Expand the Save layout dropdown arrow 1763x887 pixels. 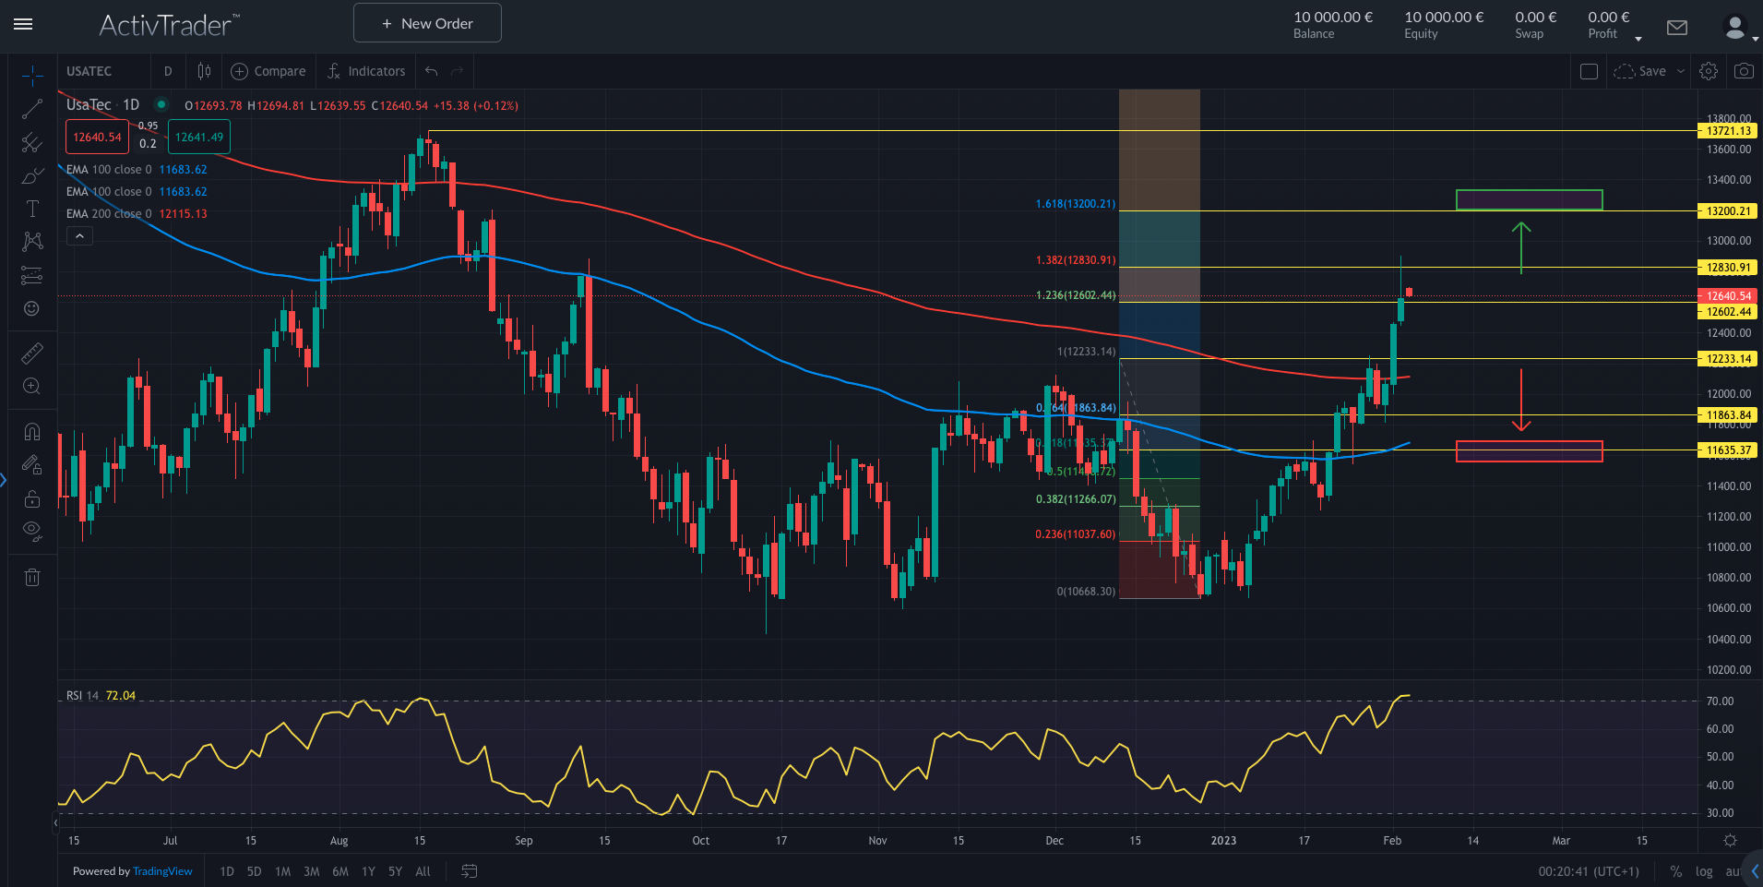coord(1681,71)
